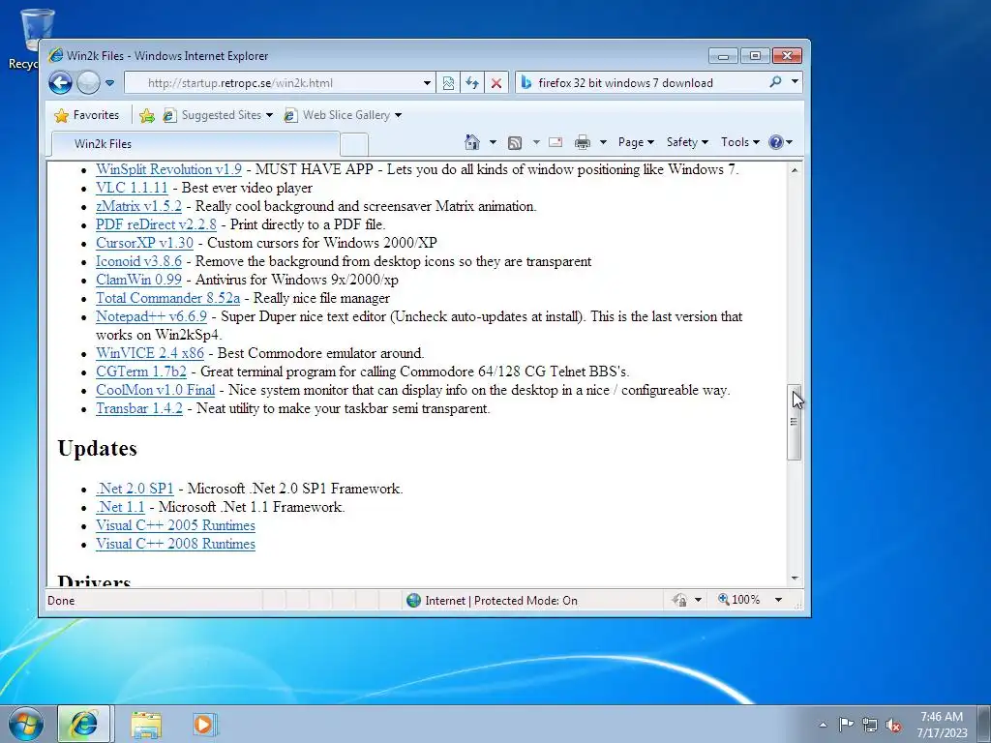Click the privacy report status icon

[679, 600]
